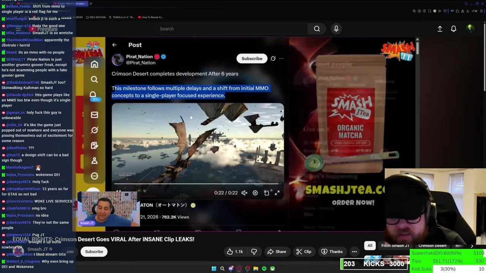Like the video with 1.1k thumbs up
This screenshot has height=273, width=486.
click(235, 252)
